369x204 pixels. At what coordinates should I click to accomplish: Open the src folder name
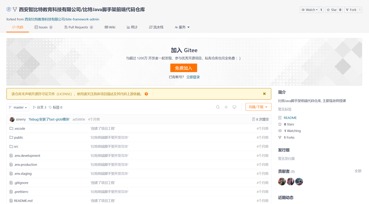point(16,146)
